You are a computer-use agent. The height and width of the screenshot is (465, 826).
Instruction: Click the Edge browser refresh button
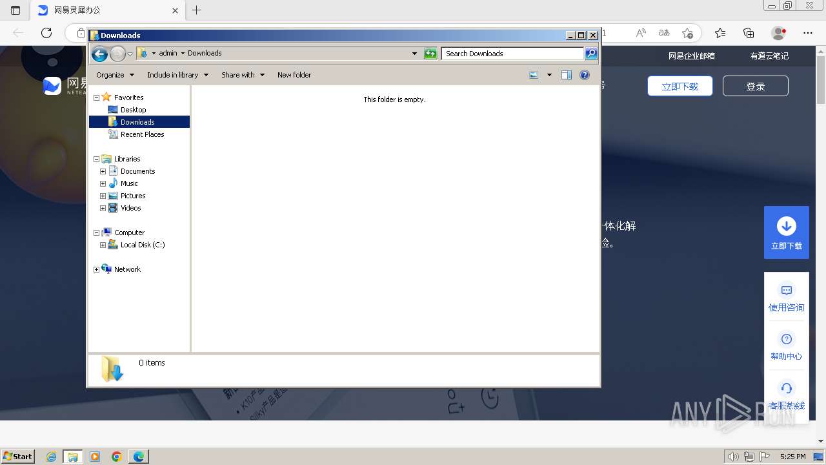(x=46, y=32)
